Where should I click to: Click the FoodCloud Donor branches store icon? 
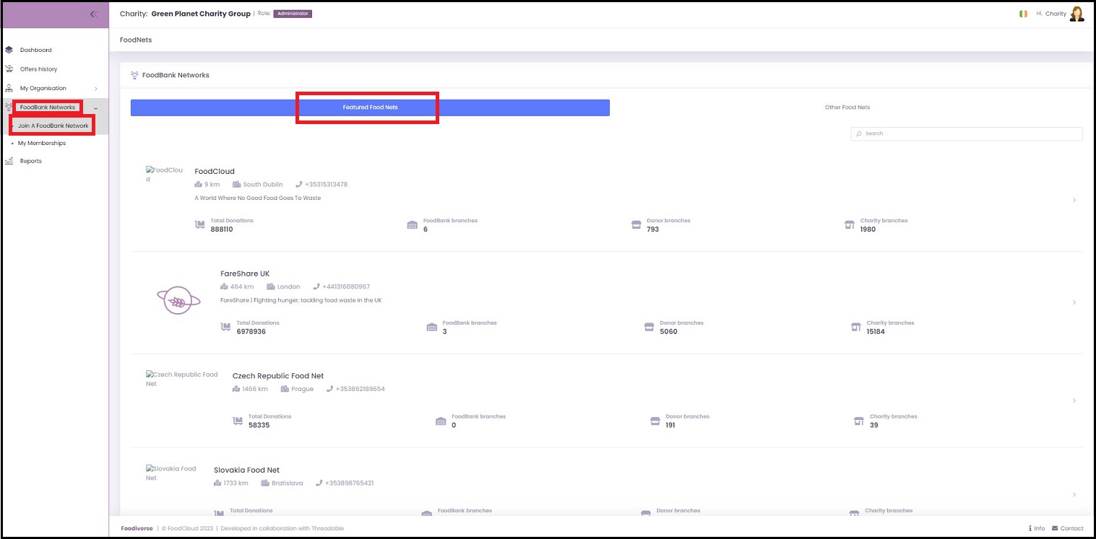click(x=637, y=225)
